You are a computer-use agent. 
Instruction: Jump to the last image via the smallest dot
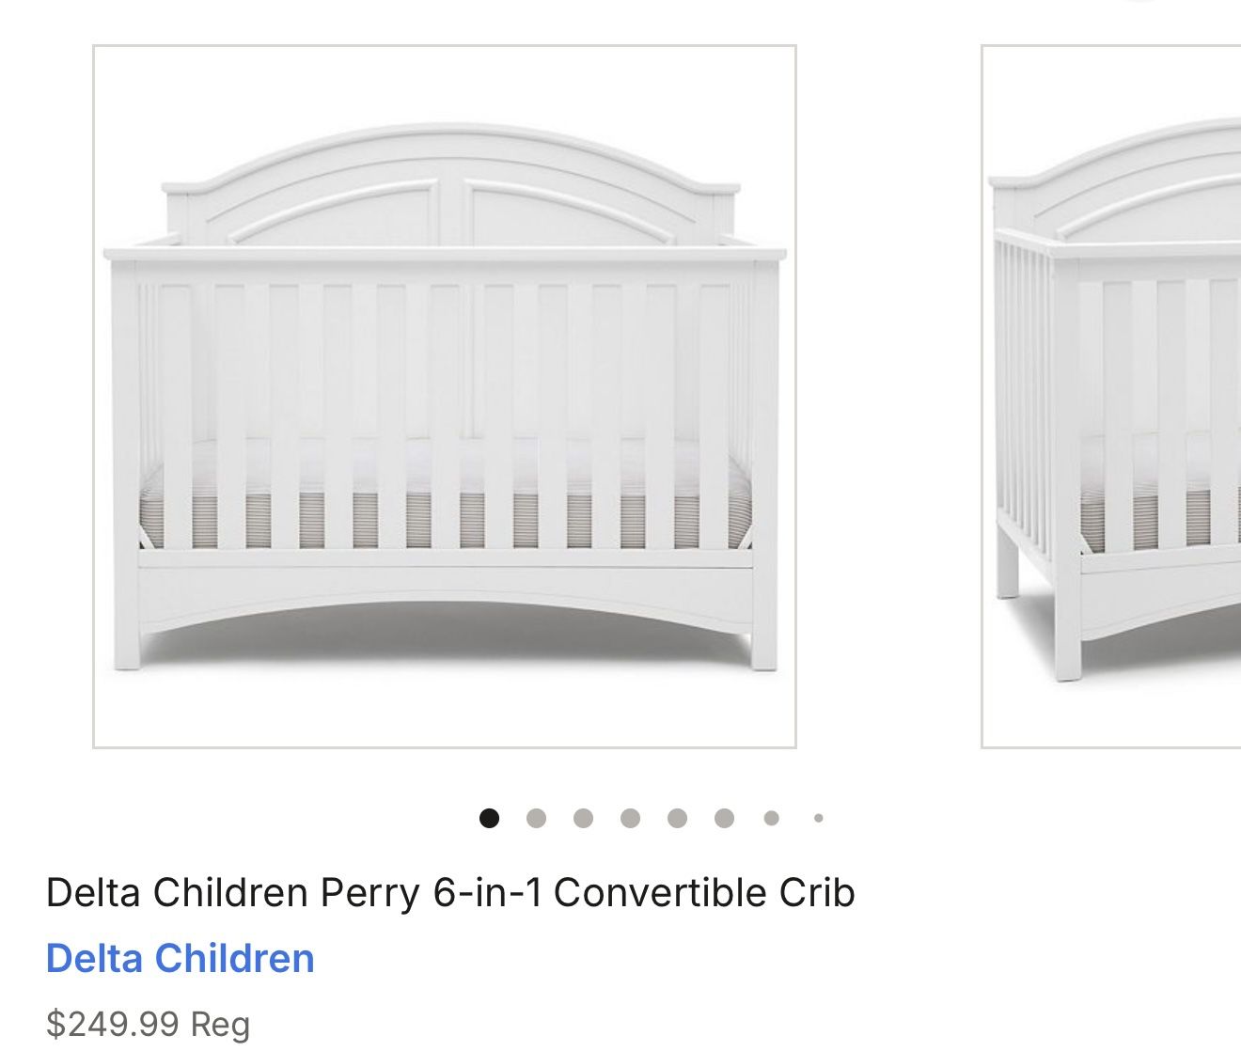tap(816, 818)
